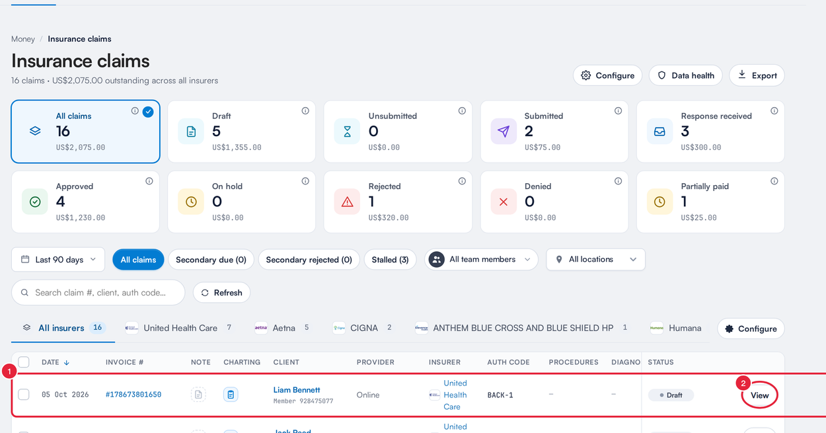Click the Unsubmitted hourglass icon
The height and width of the screenshot is (433, 826).
[x=348, y=132]
